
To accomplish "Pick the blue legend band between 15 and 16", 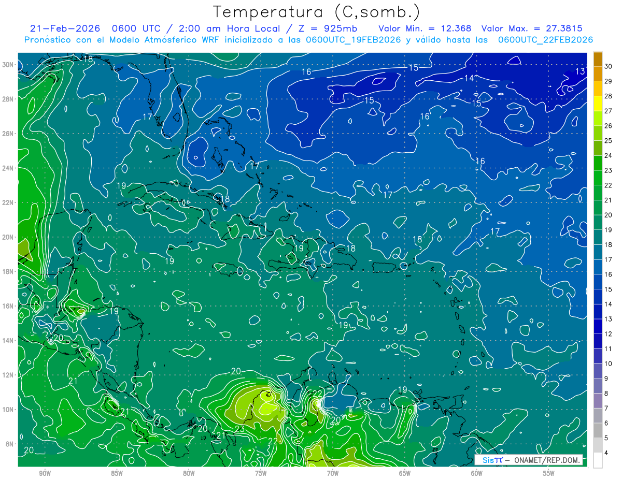I will 598,282.
